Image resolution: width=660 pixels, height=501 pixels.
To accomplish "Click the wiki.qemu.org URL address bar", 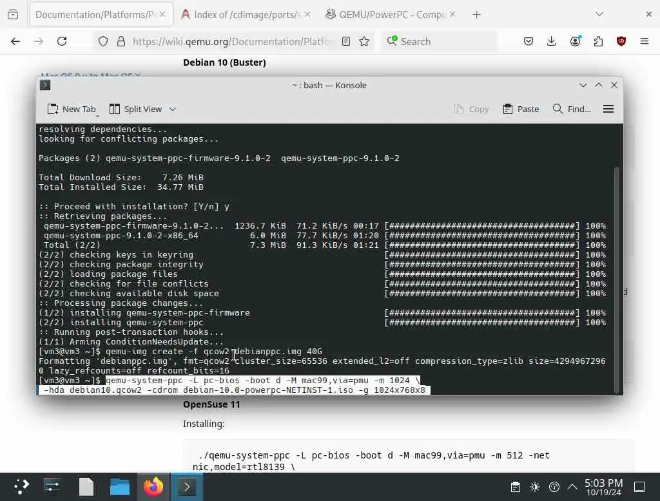I will coord(233,41).
